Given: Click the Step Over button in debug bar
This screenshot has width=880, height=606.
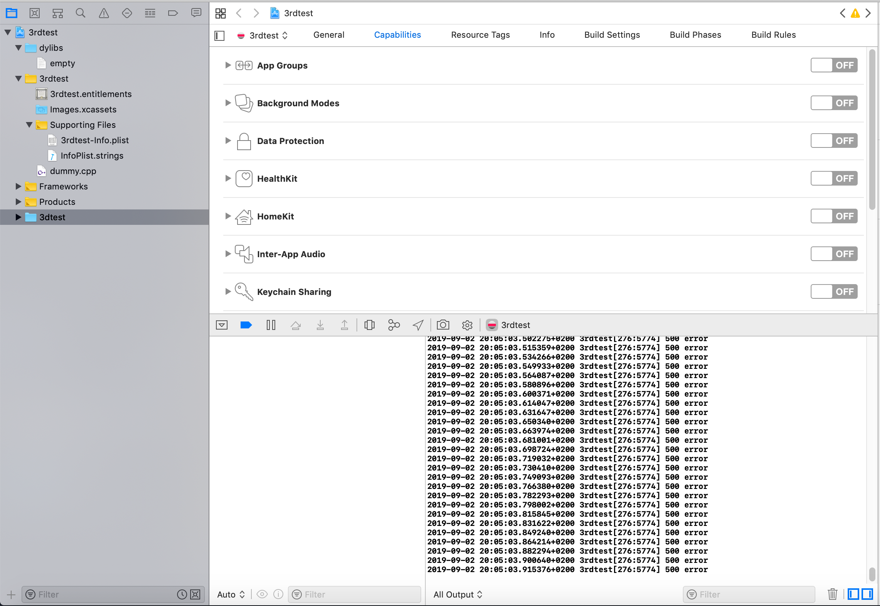Looking at the screenshot, I should [296, 325].
